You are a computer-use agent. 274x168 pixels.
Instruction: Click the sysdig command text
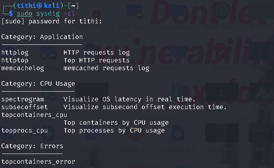pyautogui.click(x=48, y=14)
